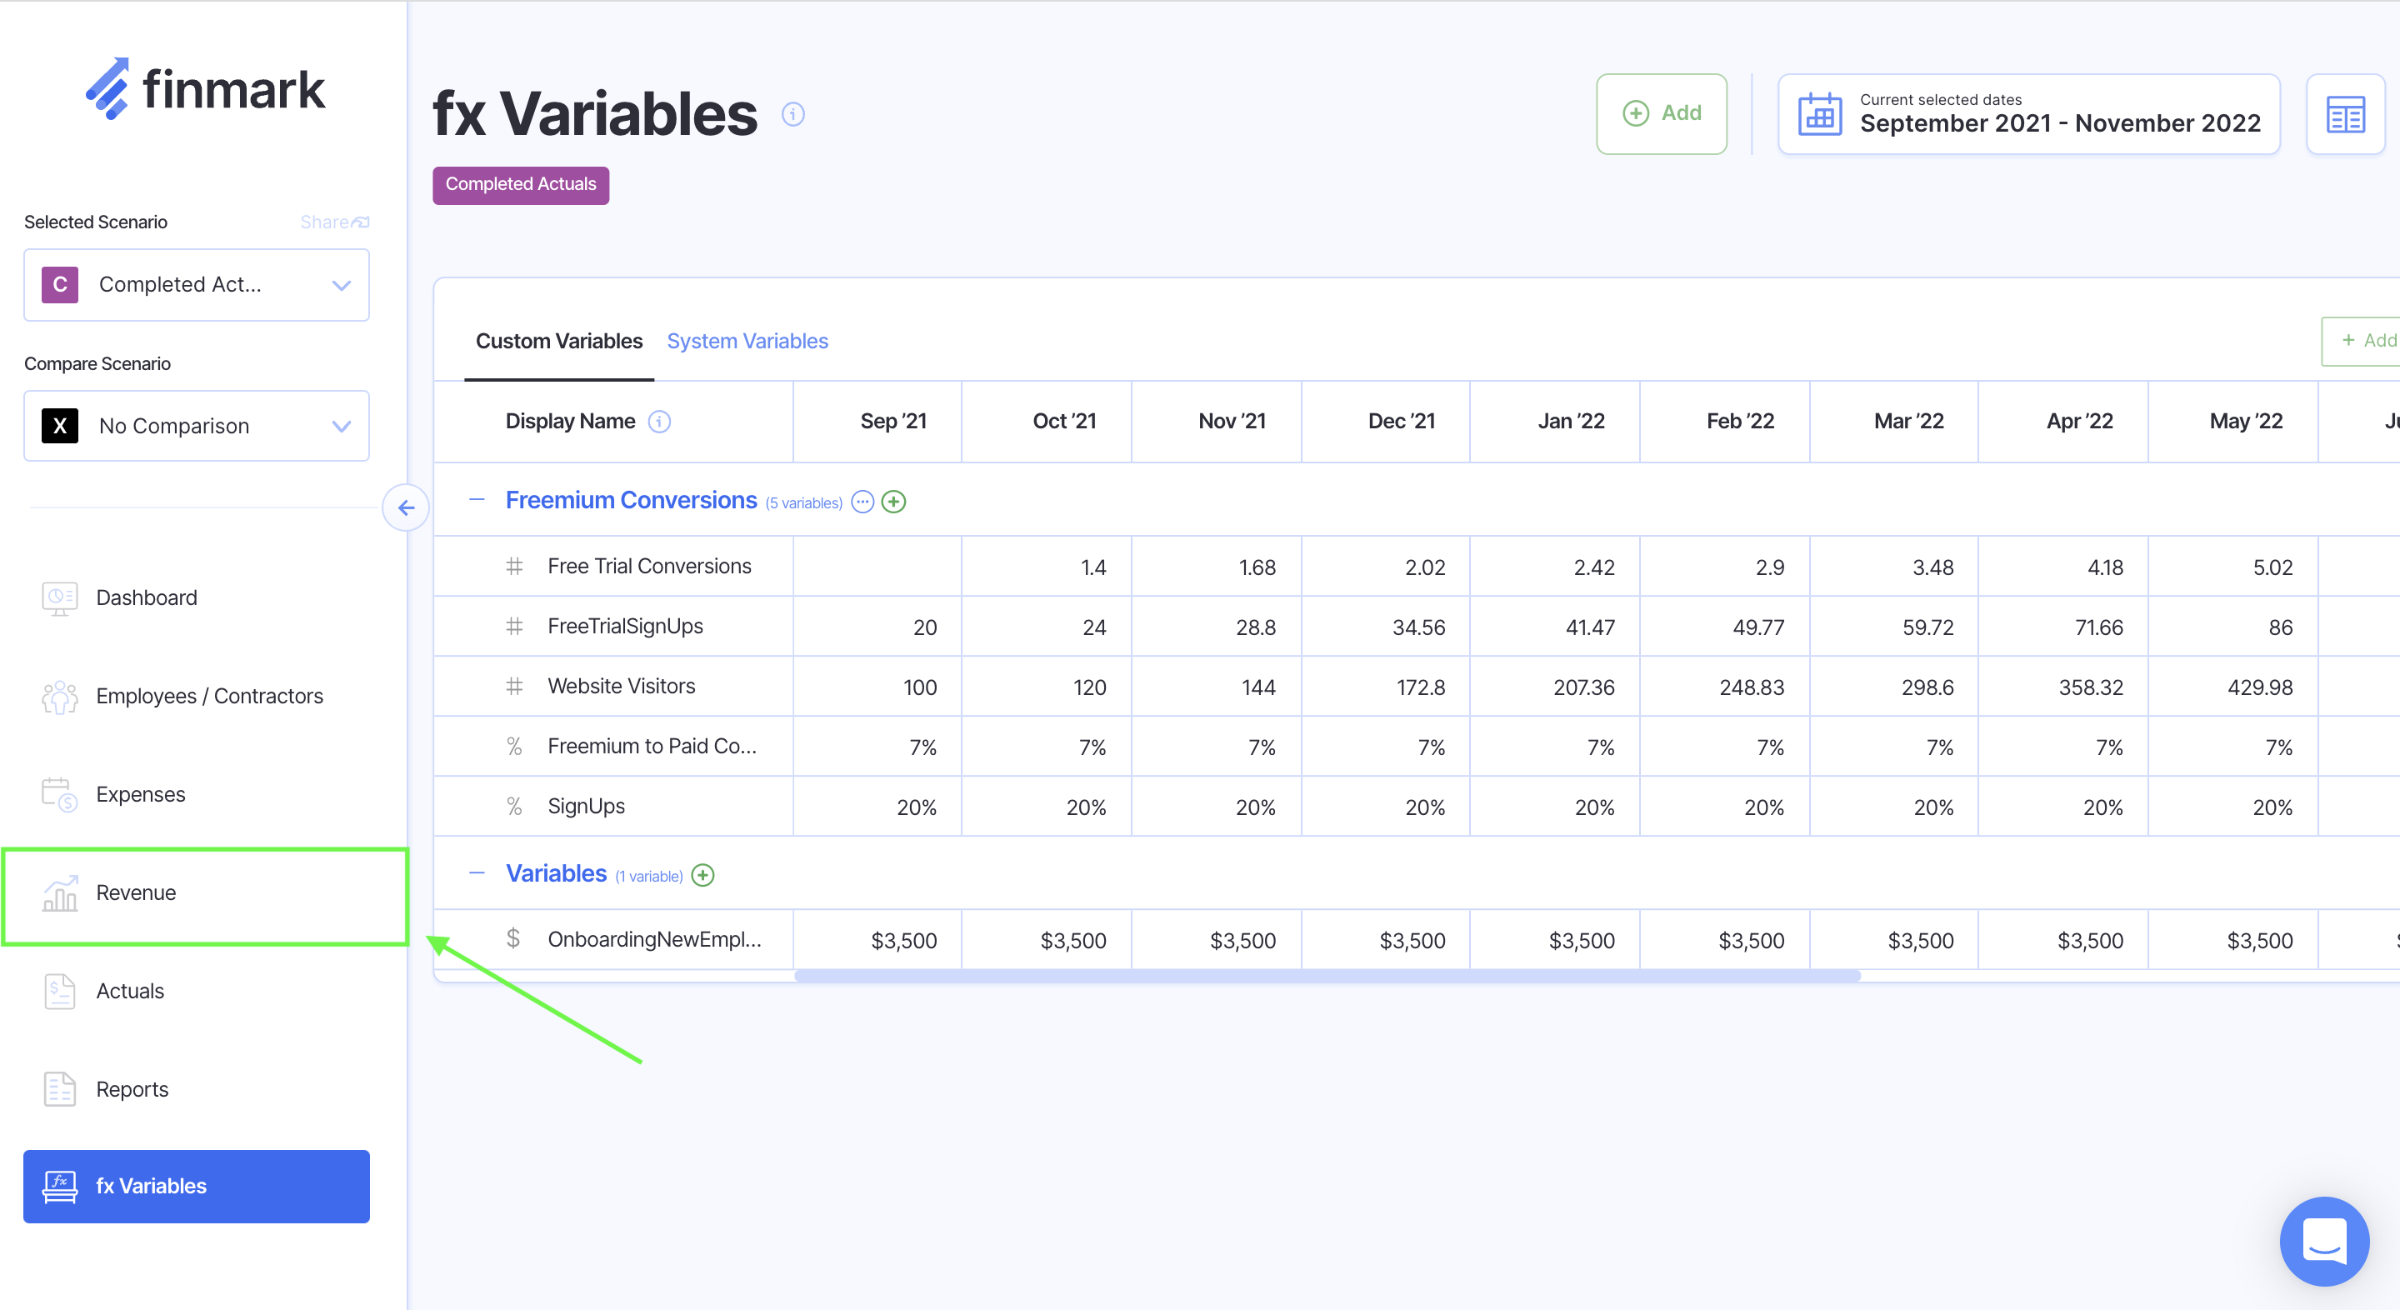Click the info icon beside fx Variables title
The image size is (2400, 1310).
coord(792,113)
